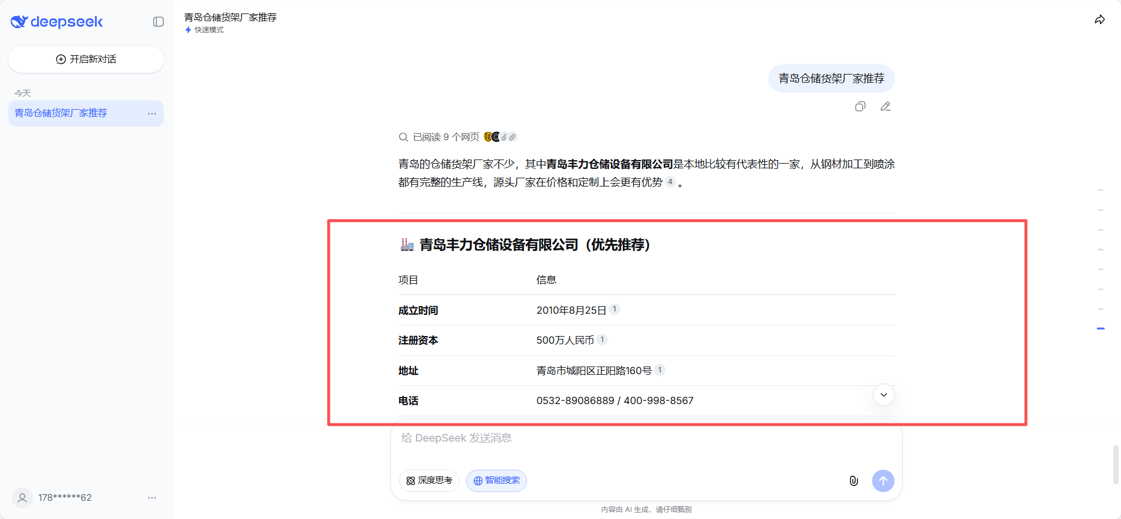This screenshot has height=519, width=1121.
Task: Open account menu dots beside 178******62
Action: [152, 498]
